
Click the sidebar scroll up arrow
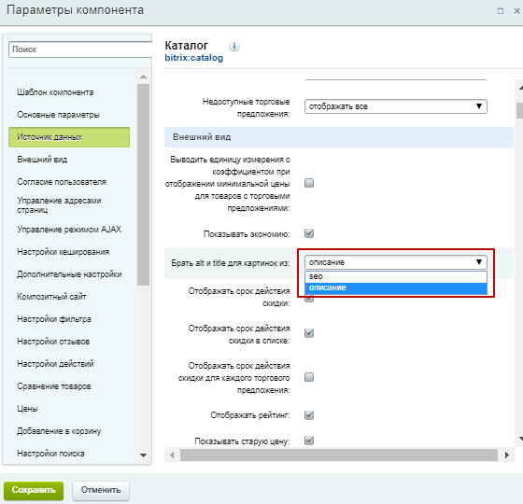tap(144, 77)
